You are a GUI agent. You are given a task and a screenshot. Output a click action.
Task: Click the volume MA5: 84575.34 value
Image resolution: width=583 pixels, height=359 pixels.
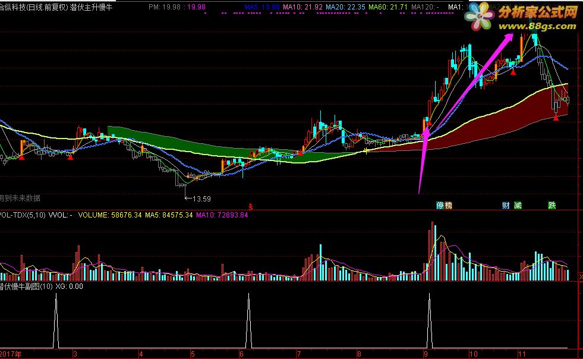pyautogui.click(x=169, y=215)
